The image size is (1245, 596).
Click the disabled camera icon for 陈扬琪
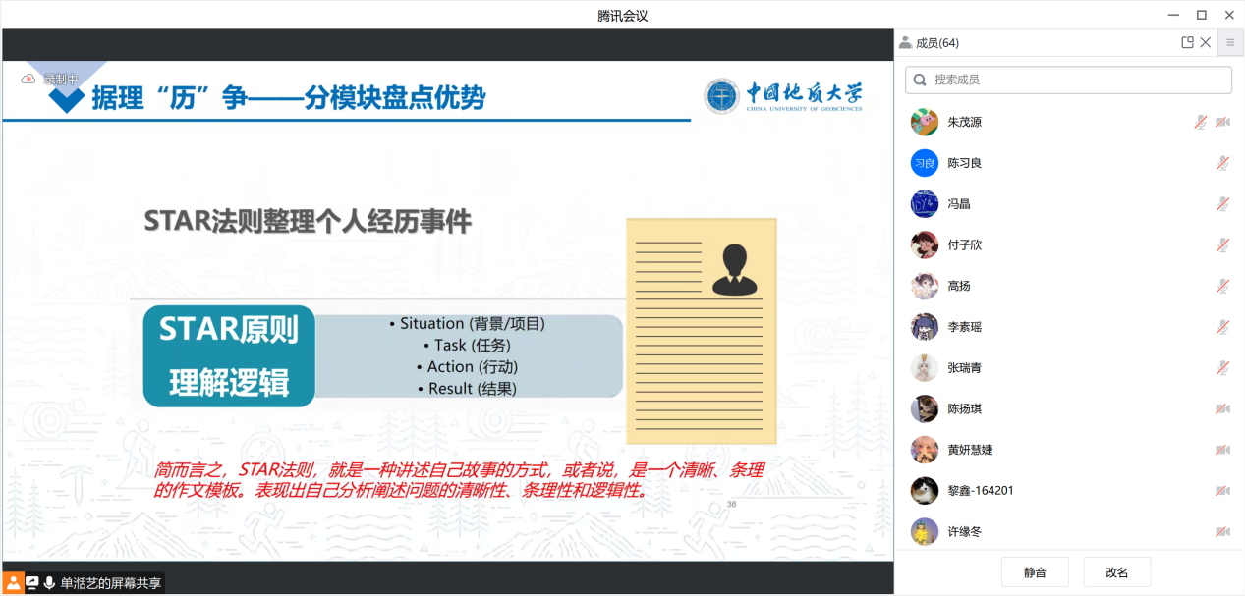point(1222,408)
